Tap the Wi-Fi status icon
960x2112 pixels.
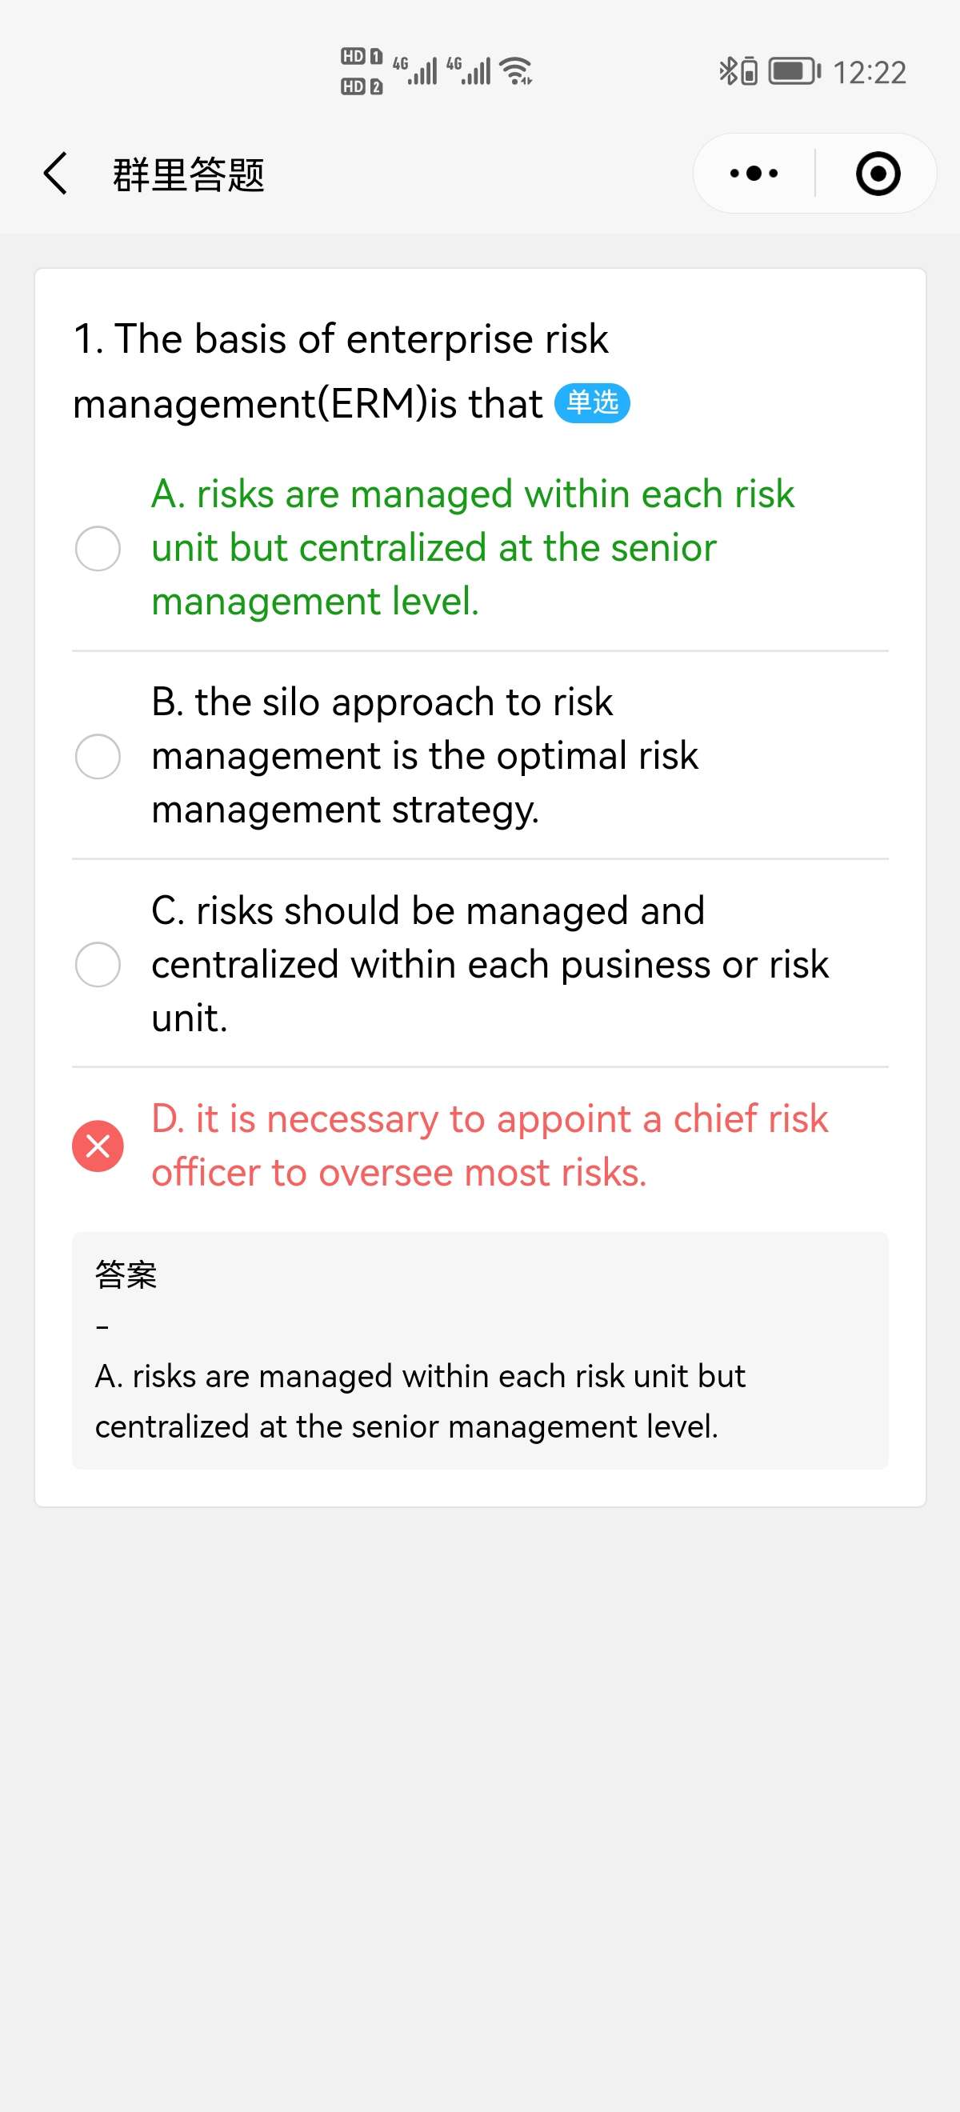tap(517, 71)
